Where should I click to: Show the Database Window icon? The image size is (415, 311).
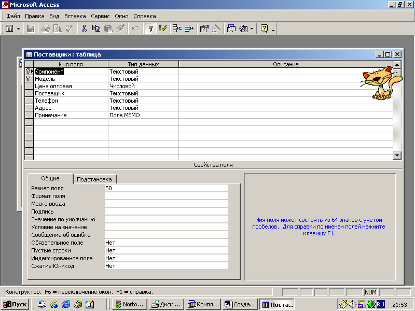231,29
